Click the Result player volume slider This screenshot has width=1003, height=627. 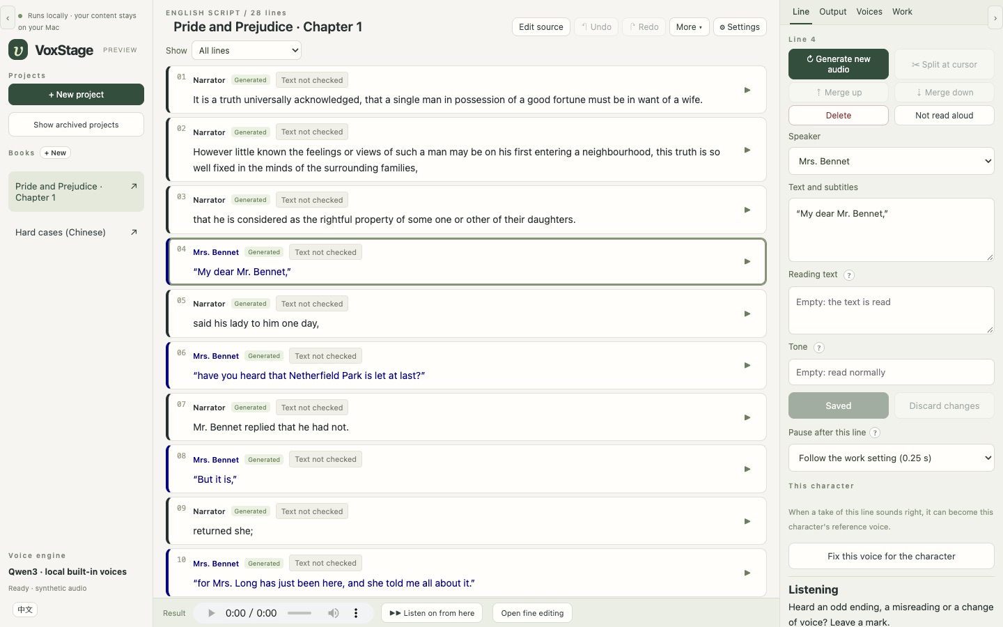(300, 613)
